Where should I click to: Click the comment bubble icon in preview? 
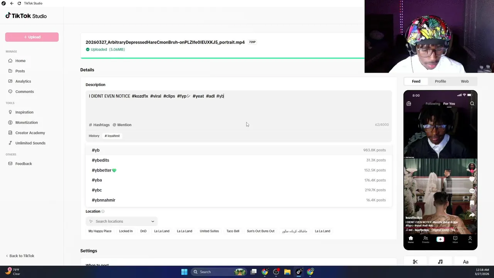472,191
